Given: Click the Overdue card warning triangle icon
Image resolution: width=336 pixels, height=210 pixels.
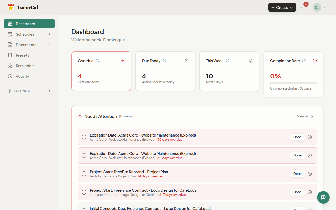Looking at the screenshot, I should click(x=122, y=61).
